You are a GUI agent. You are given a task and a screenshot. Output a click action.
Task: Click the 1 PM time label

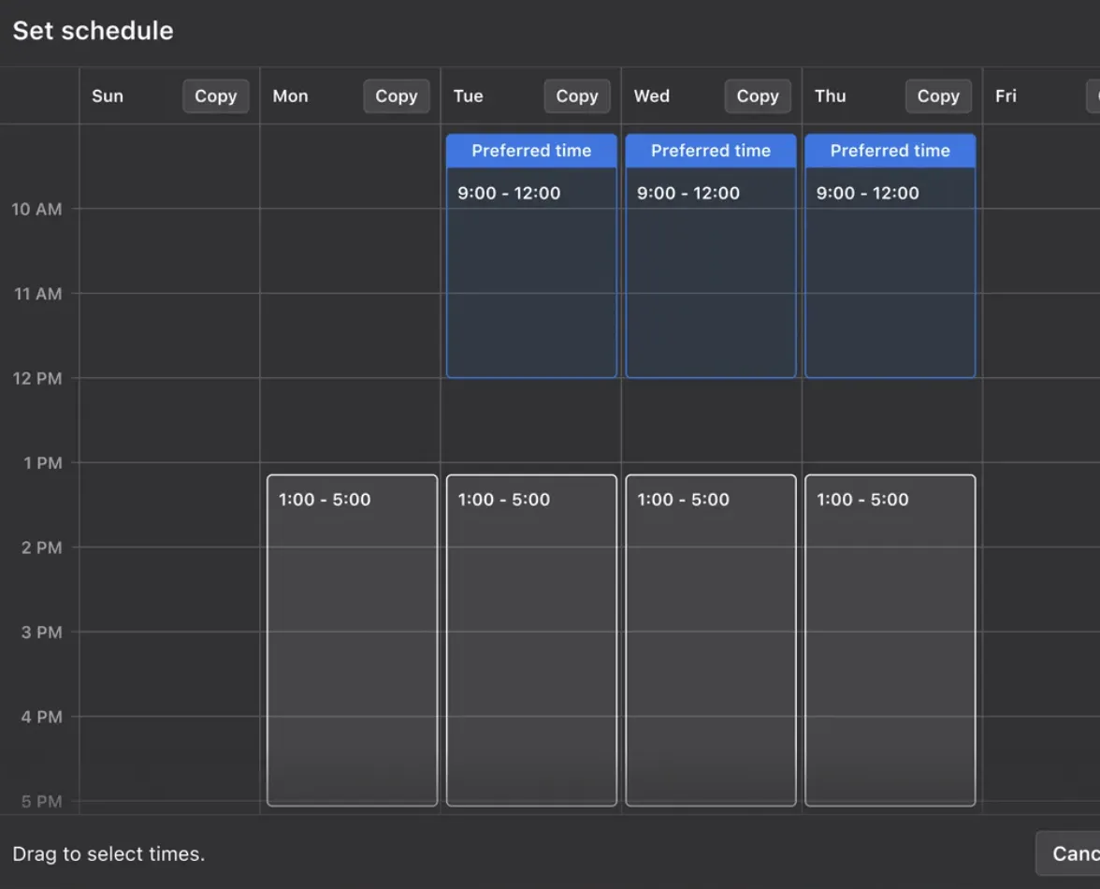[43, 463]
